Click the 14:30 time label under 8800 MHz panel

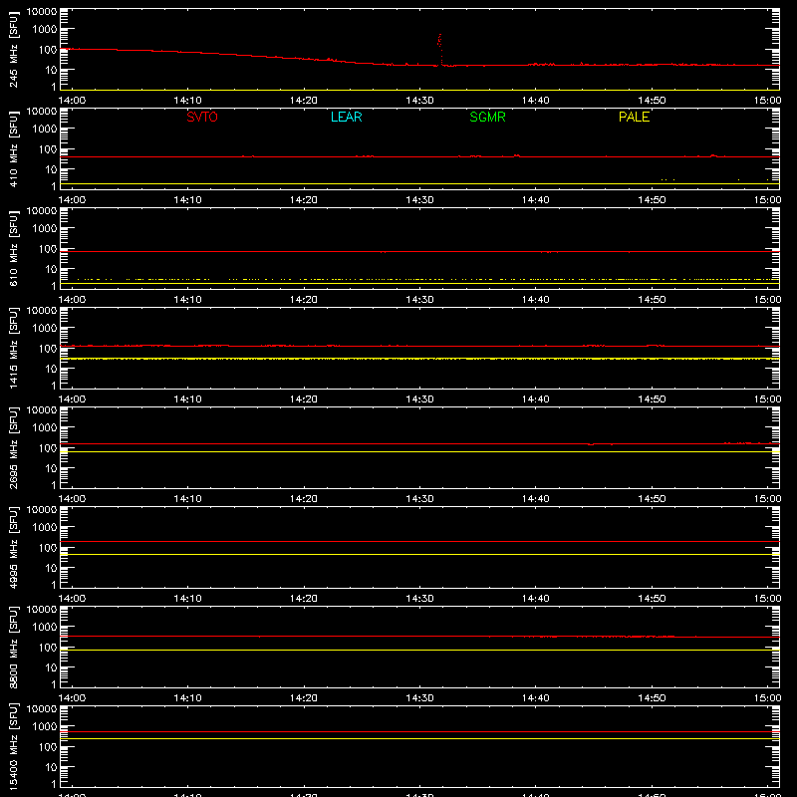pos(419,698)
